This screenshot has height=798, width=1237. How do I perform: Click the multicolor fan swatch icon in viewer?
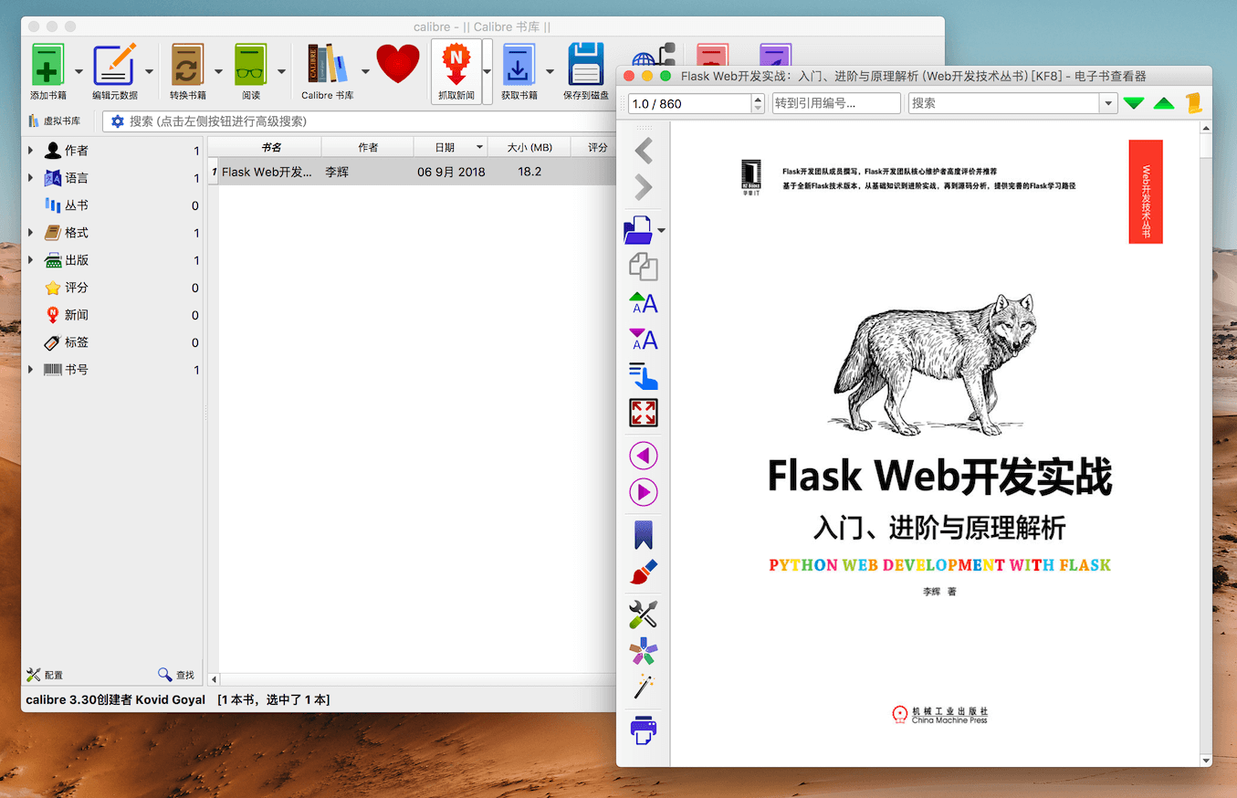pos(644,651)
